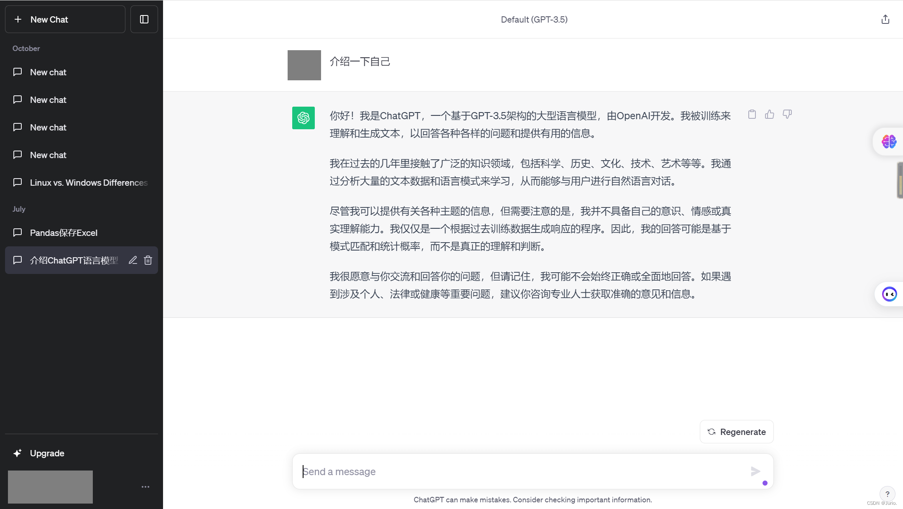
Task: Delete selected chat with trash icon
Action: [148, 260]
